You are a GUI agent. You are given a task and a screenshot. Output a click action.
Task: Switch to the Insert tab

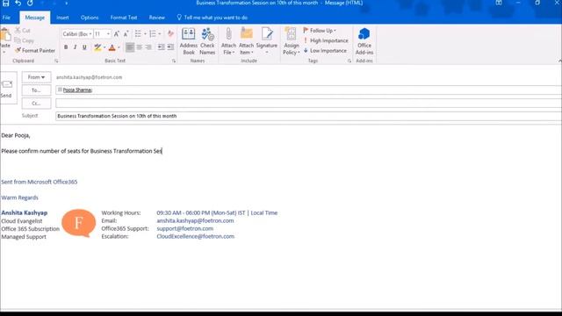point(62,18)
